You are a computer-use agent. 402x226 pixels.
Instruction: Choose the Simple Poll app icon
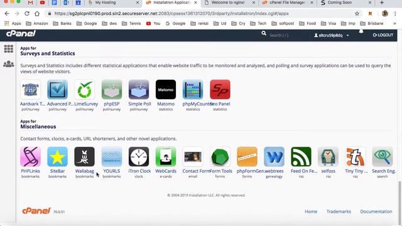(x=139, y=89)
